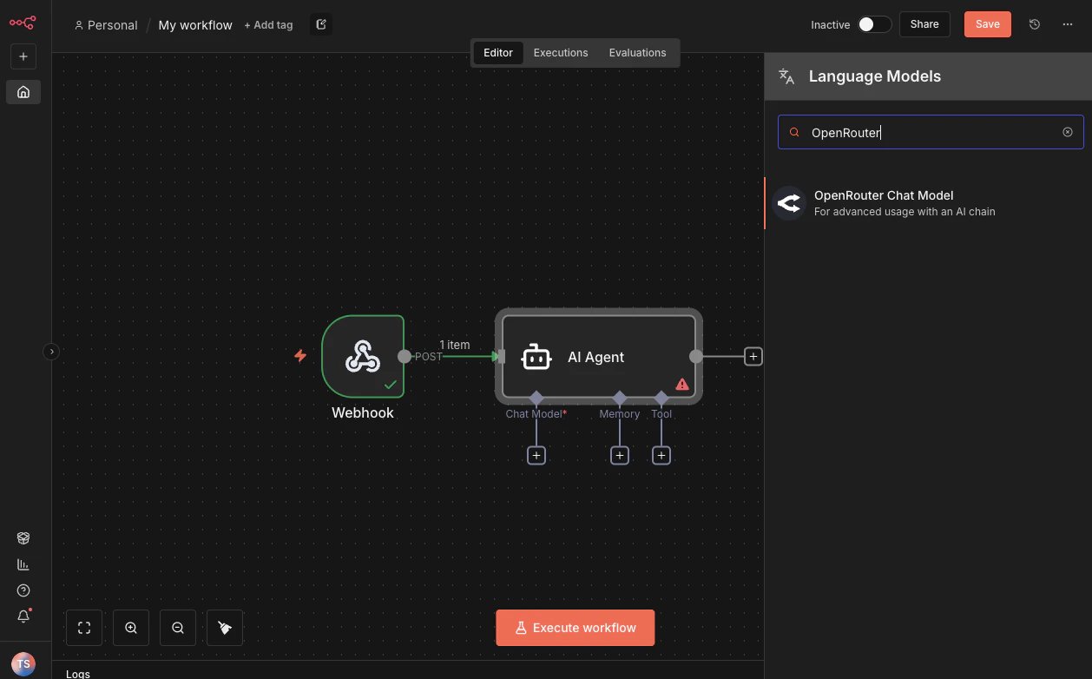Screen dimensions: 1092x679
Task: Click My workflow title
Action: coord(195,25)
